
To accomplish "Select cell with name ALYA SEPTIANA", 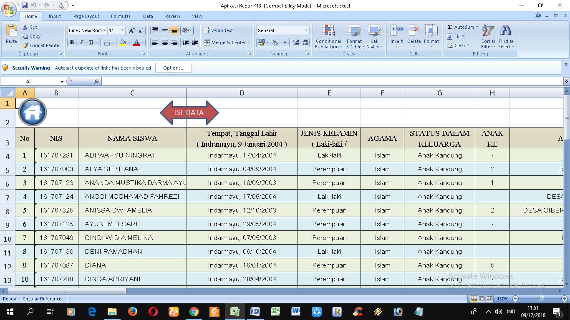I will pyautogui.click(x=132, y=169).
